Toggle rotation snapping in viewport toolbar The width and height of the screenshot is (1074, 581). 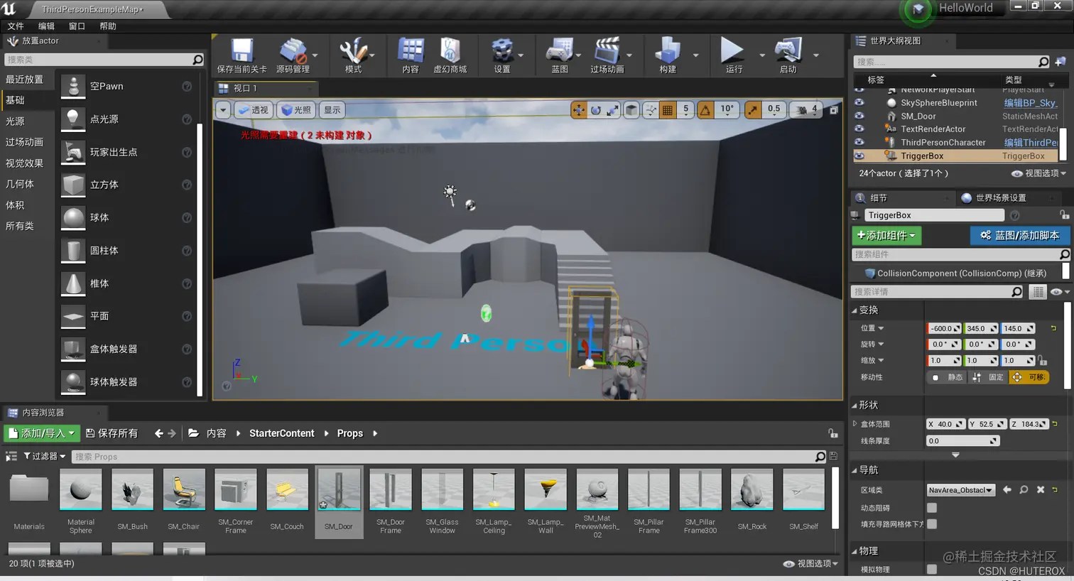pyautogui.click(x=705, y=110)
